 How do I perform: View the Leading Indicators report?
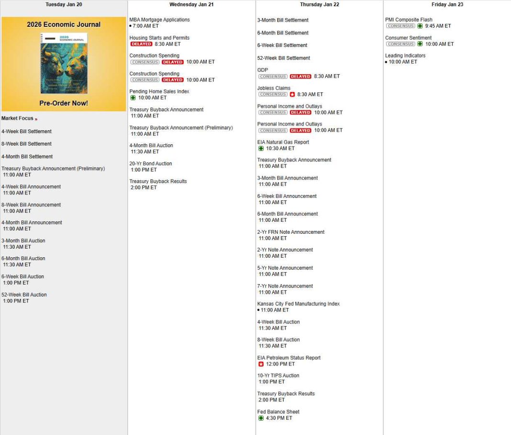click(x=405, y=56)
